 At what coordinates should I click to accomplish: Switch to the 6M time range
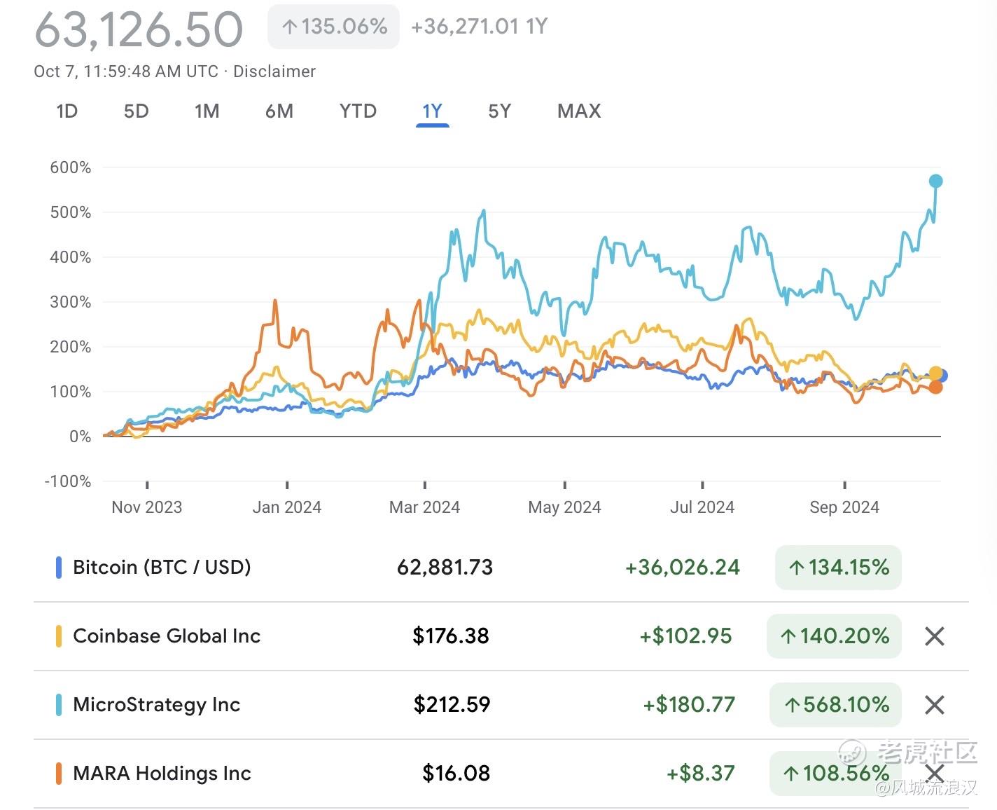279,111
